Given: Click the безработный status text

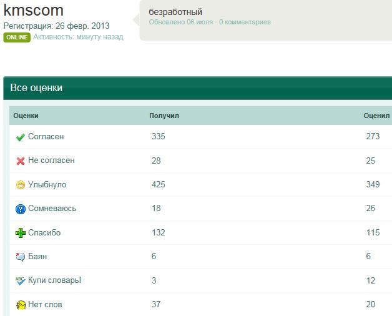Looking at the screenshot, I should coord(175,12).
